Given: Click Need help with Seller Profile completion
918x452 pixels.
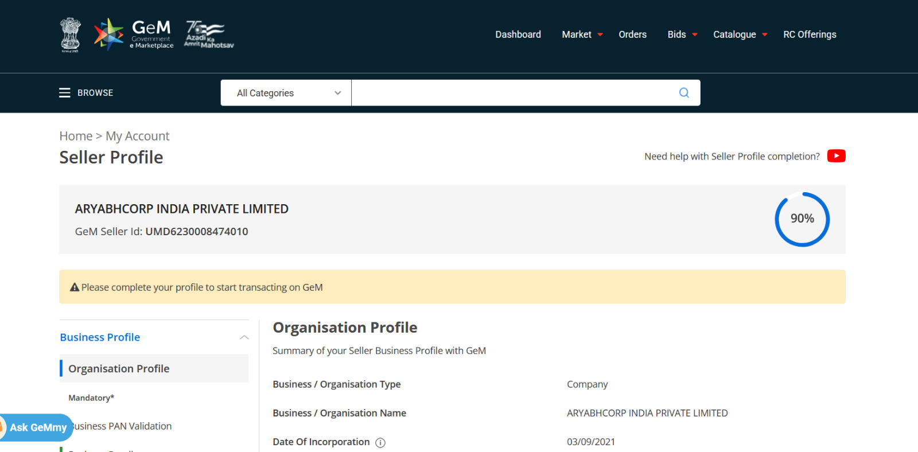Looking at the screenshot, I should coord(732,156).
